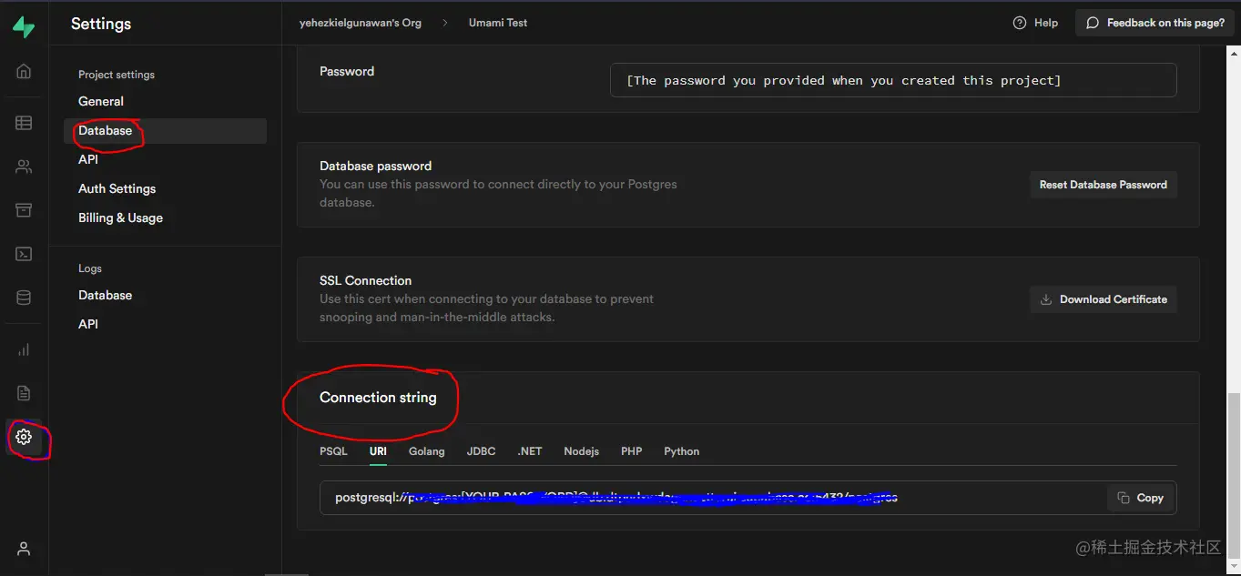This screenshot has height=576, width=1241.
Task: Select API under Project settings
Action: (88, 159)
